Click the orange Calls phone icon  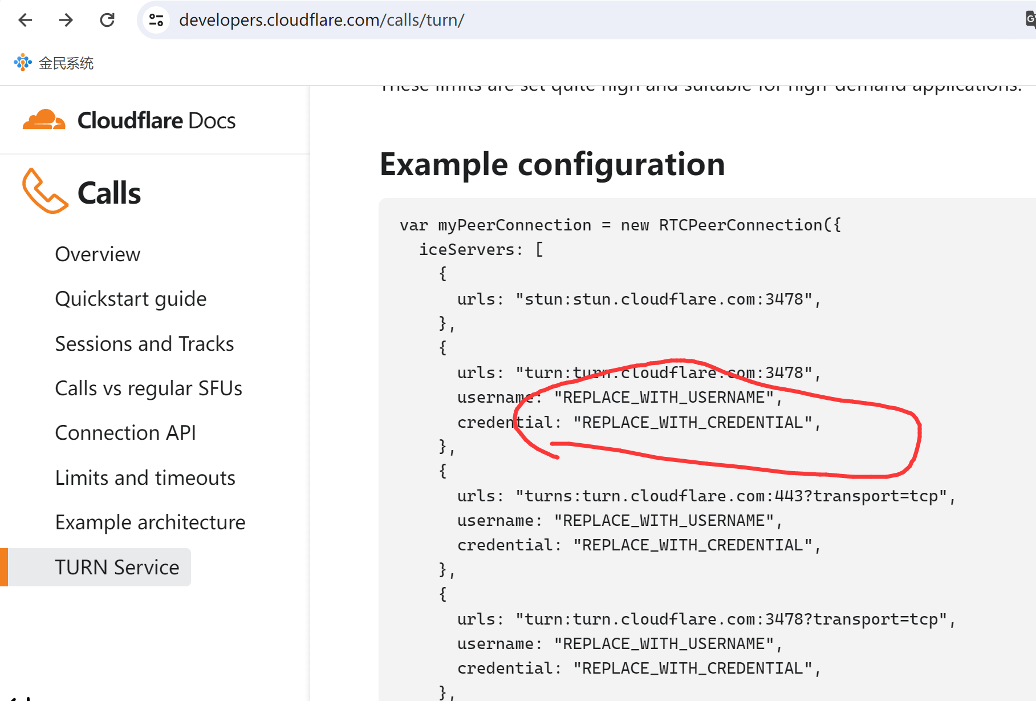point(44,191)
